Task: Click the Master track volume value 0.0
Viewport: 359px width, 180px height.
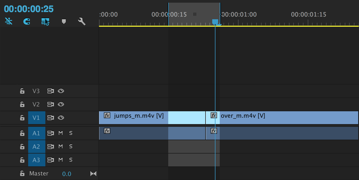Action: point(67,174)
